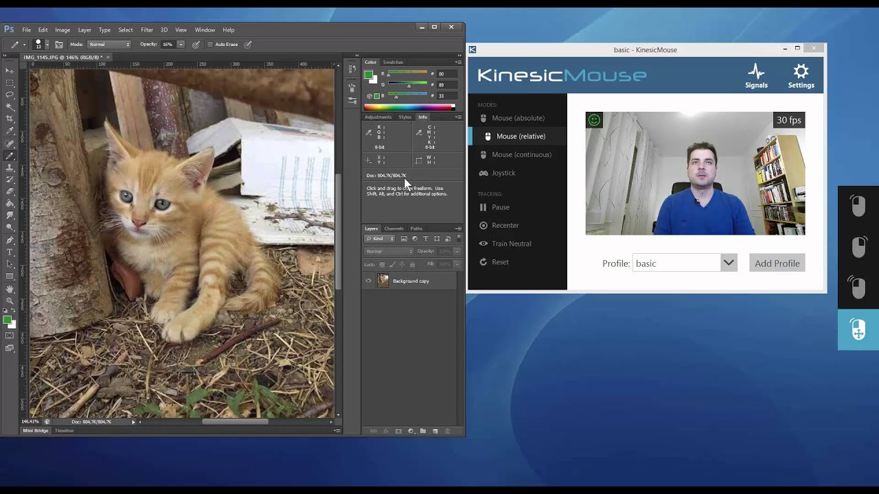
Task: Open the File menu
Action: [x=26, y=30]
